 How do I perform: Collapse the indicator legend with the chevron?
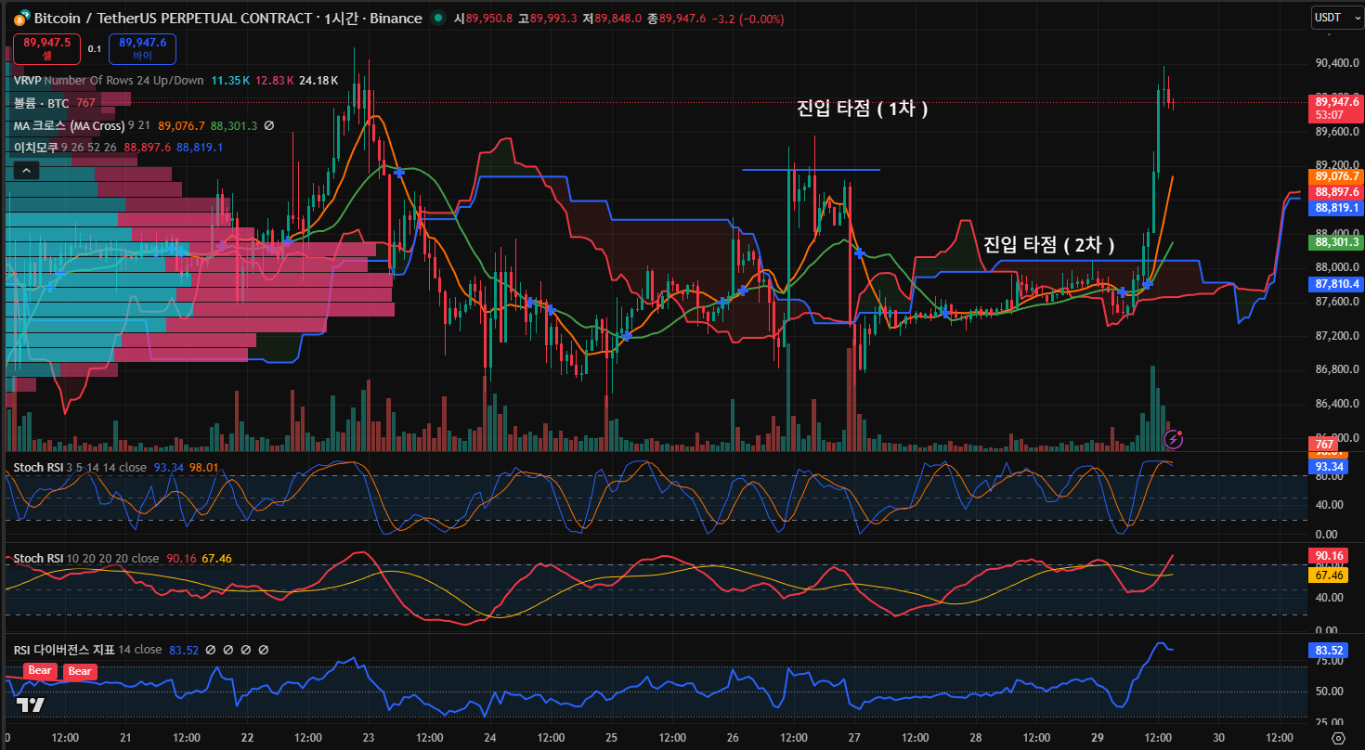pos(26,170)
